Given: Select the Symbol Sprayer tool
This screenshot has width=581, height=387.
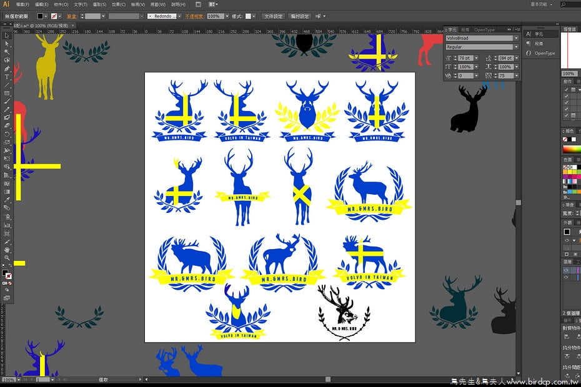Looking at the screenshot, I should [7, 216].
